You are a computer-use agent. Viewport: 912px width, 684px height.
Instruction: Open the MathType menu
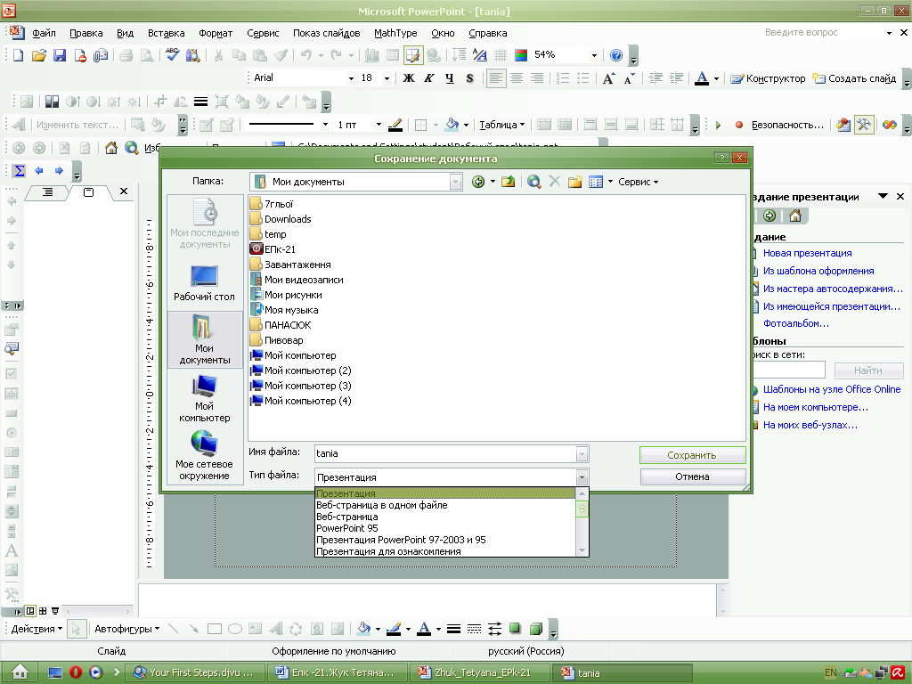point(395,33)
